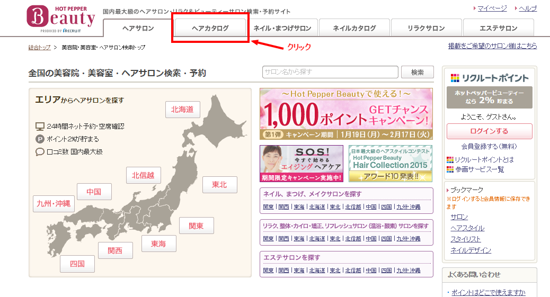The image size is (550, 297).
Task: Click the ログインする button
Action: point(489,131)
